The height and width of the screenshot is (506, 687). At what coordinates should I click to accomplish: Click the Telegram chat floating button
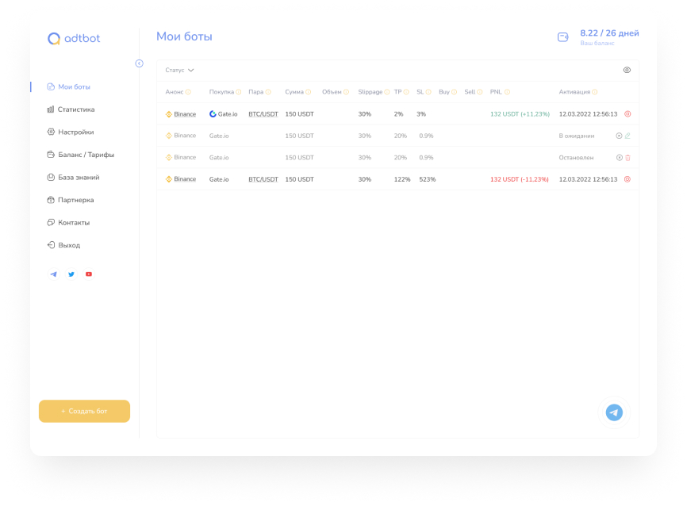coord(614,412)
